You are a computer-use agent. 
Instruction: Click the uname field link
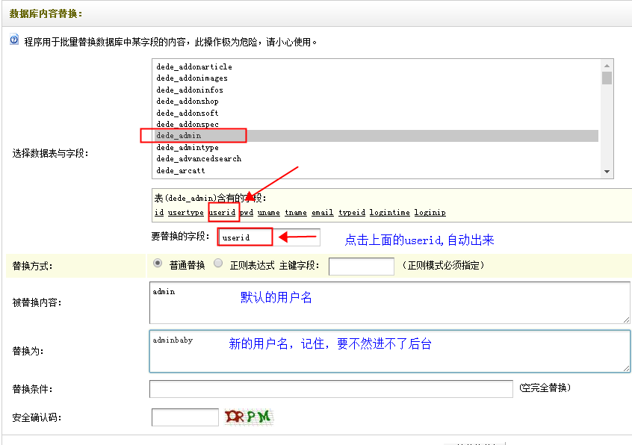268,212
